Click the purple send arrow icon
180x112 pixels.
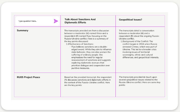(56, 21)
